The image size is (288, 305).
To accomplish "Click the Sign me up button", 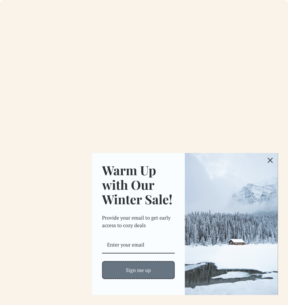I will click(138, 270).
